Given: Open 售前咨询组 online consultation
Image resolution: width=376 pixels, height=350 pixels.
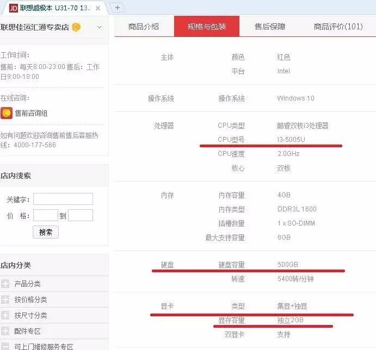Looking at the screenshot, I should pyautogui.click(x=31, y=113).
